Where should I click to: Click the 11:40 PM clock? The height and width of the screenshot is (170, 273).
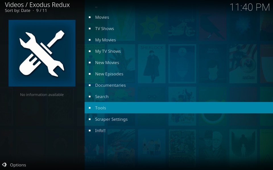point(250,7)
